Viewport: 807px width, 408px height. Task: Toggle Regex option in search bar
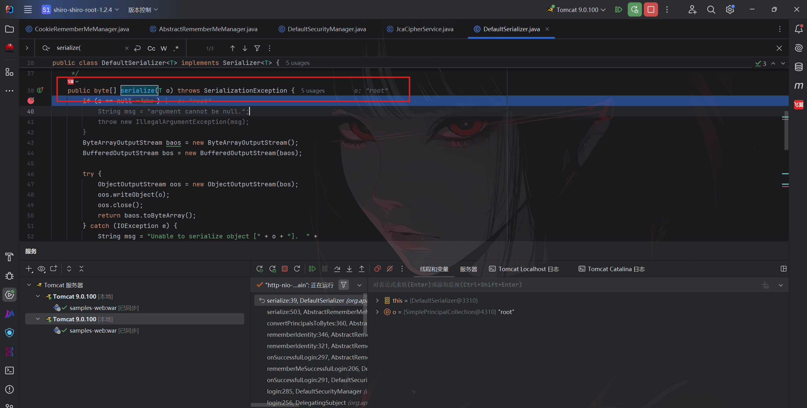tap(176, 49)
